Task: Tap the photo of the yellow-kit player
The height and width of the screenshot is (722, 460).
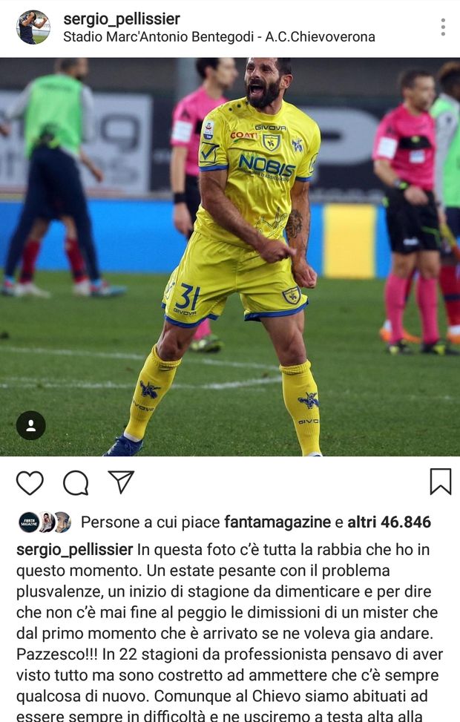Action: (230, 257)
